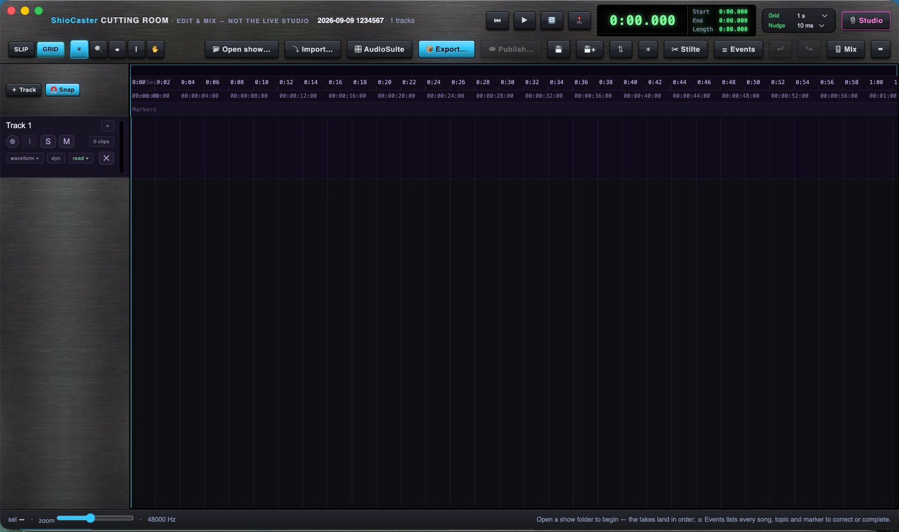Click the End time value
Screen dimensions: 899x532
point(733,21)
